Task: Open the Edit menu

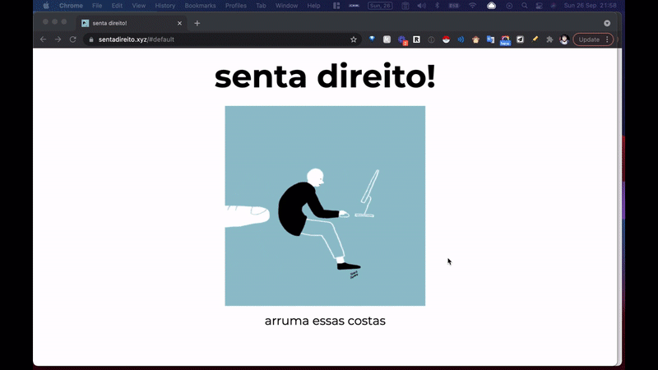Action: (x=117, y=6)
